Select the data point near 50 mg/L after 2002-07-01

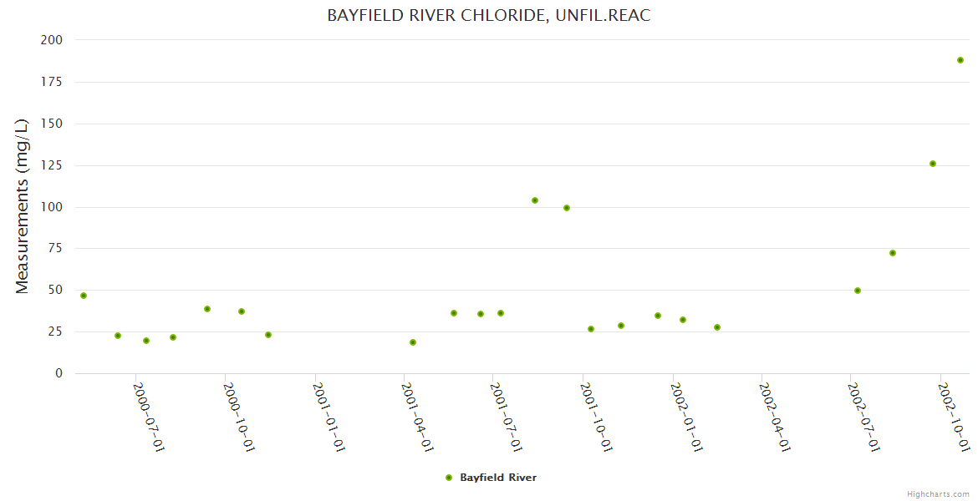click(x=858, y=291)
